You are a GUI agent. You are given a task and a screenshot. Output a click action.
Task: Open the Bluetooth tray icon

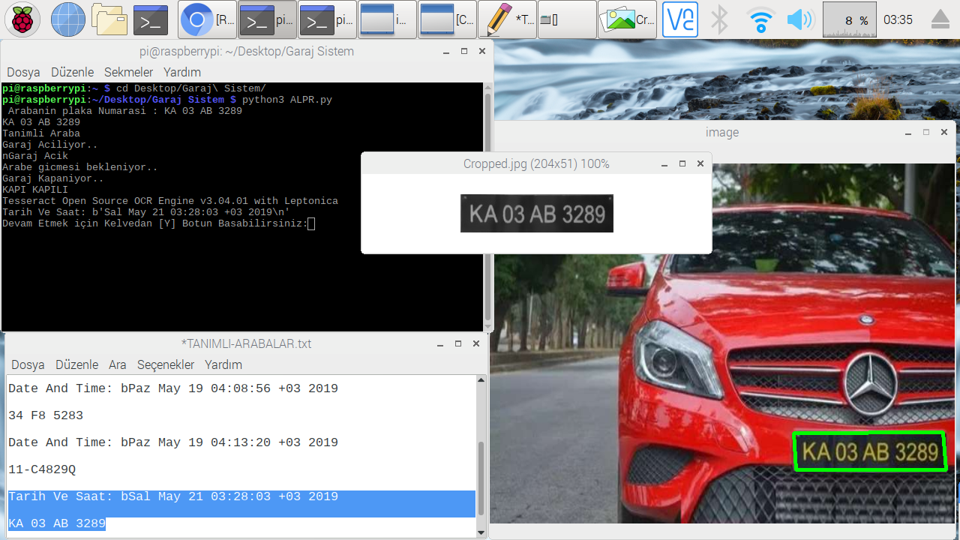click(x=718, y=19)
